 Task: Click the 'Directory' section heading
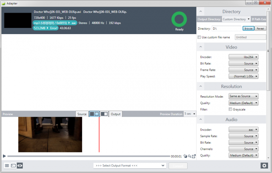click(x=231, y=12)
